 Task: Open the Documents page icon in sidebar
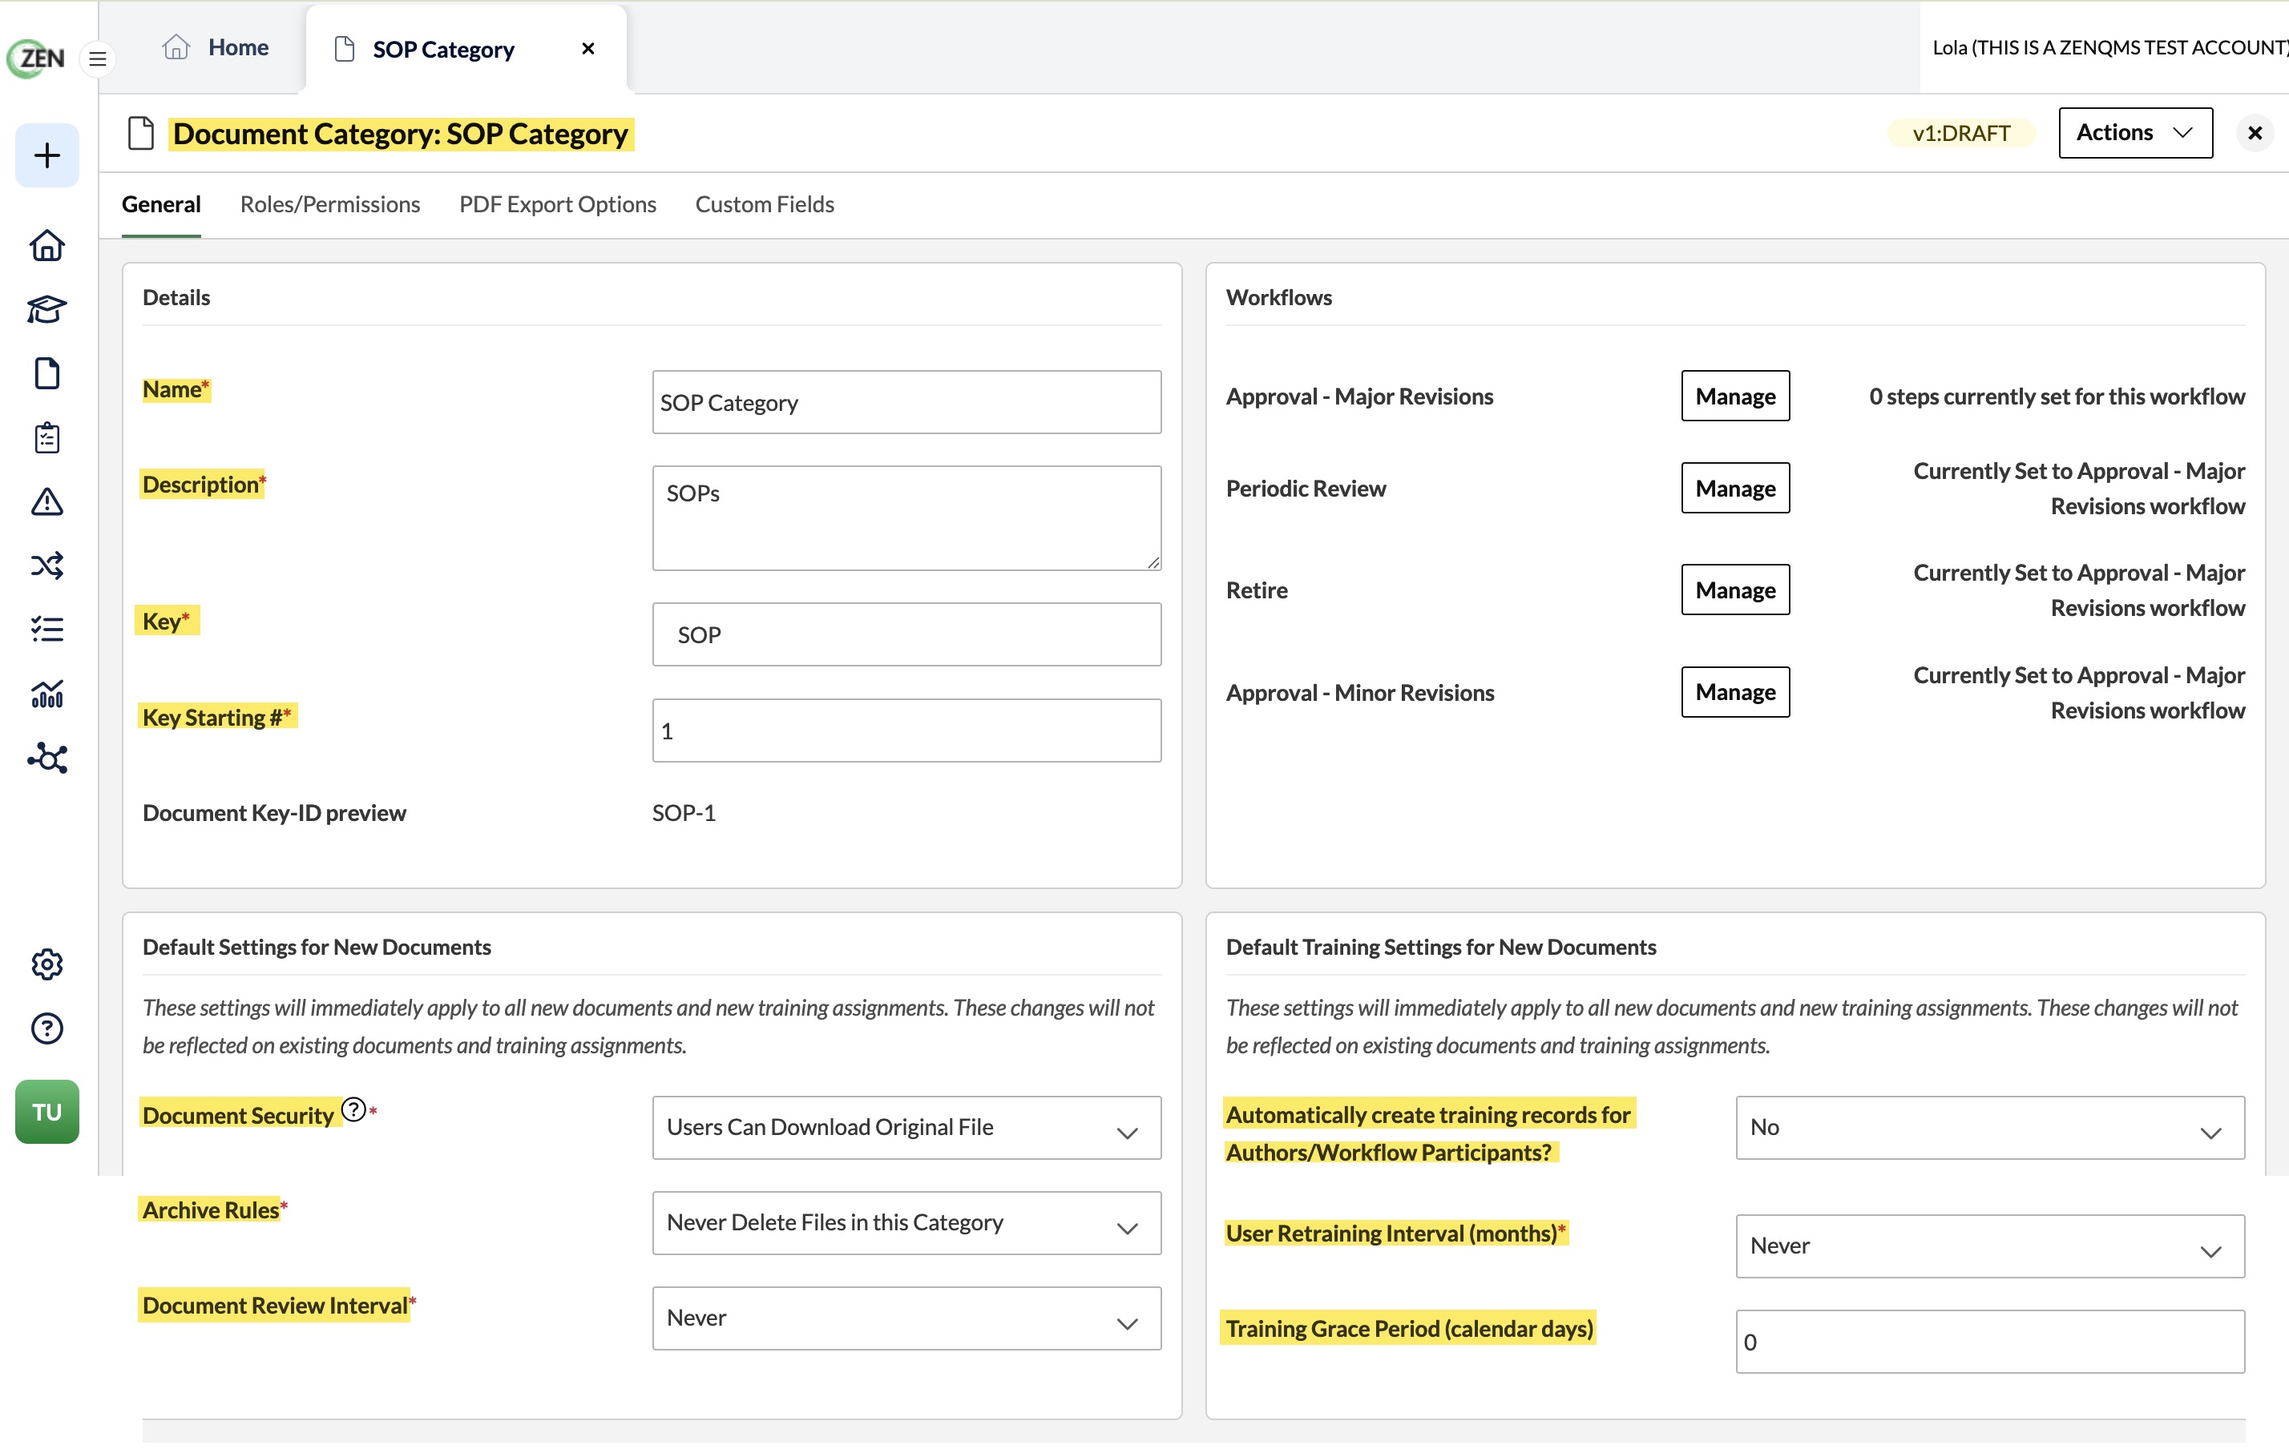[x=46, y=373]
